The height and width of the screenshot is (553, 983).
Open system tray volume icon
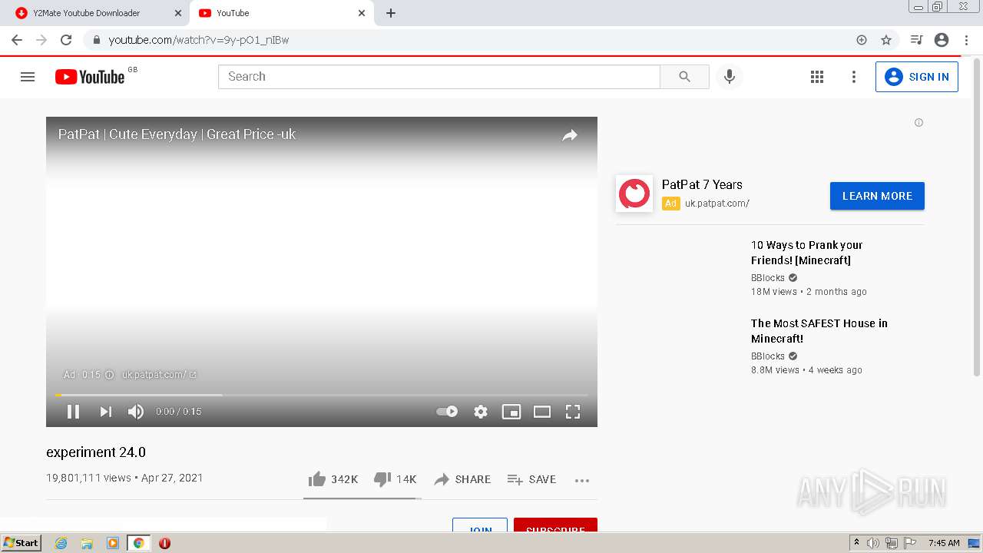873,543
